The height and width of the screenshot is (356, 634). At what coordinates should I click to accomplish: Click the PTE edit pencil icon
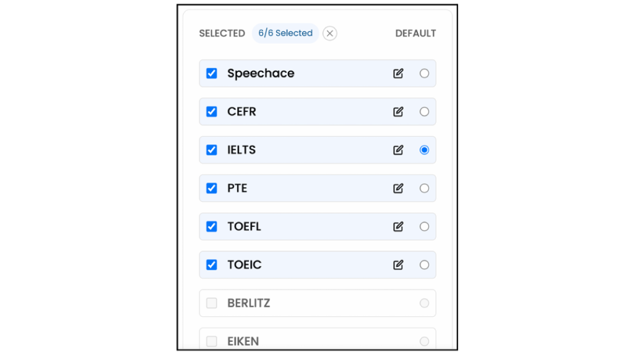[398, 189]
